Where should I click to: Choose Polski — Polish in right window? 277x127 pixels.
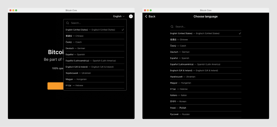point(206,108)
